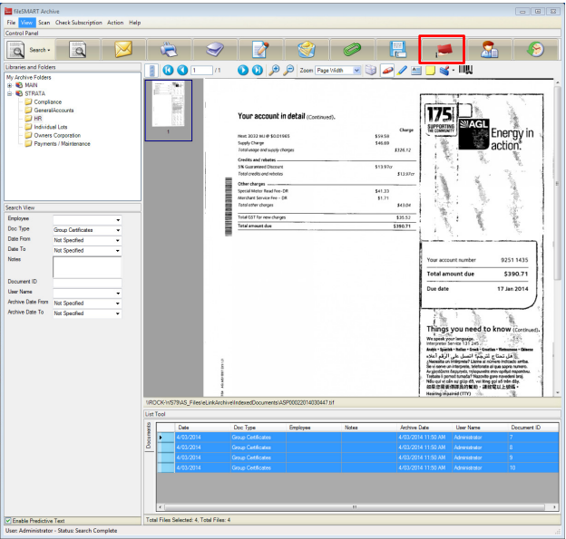Click the notepad with pencil edit icon
Viewport: 566px width, 539px height.
260,50
